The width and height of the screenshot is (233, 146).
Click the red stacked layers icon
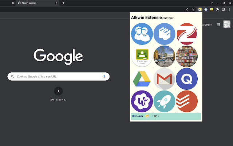pyautogui.click(x=187, y=101)
